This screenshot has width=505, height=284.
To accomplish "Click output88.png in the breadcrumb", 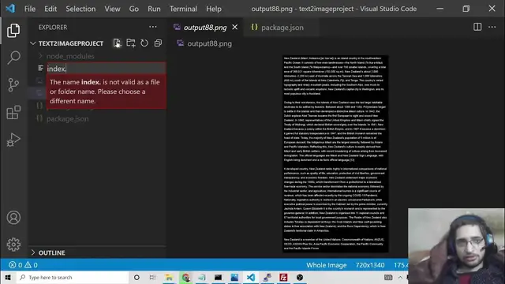I will [x=209, y=43].
